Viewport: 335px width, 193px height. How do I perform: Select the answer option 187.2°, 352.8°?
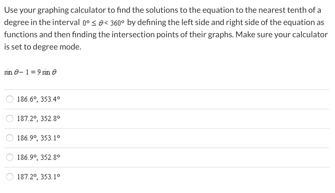(38, 118)
